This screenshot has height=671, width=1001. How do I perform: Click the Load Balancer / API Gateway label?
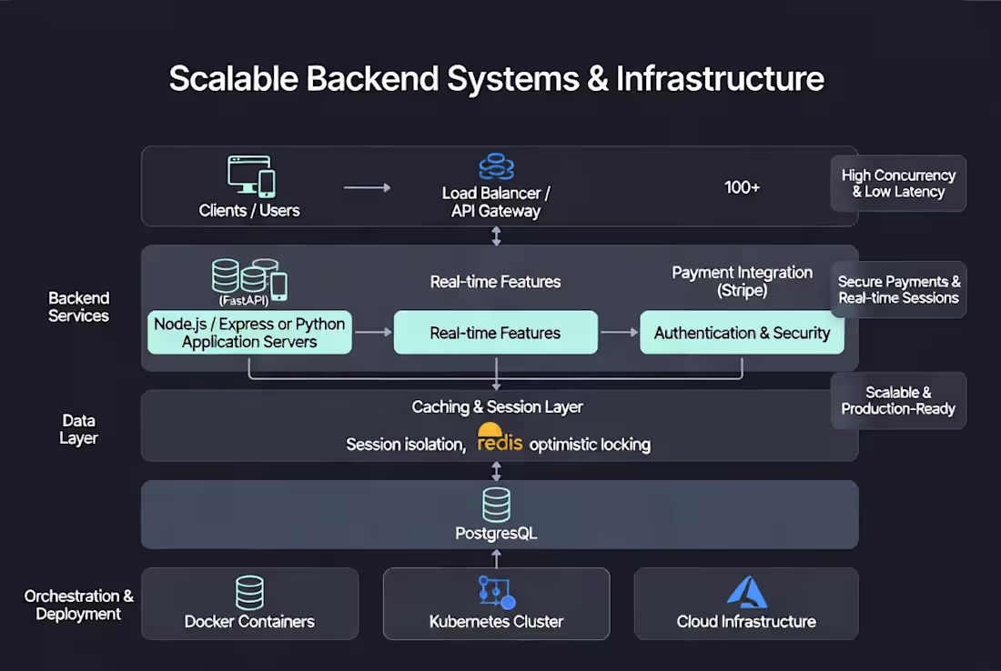(496, 202)
